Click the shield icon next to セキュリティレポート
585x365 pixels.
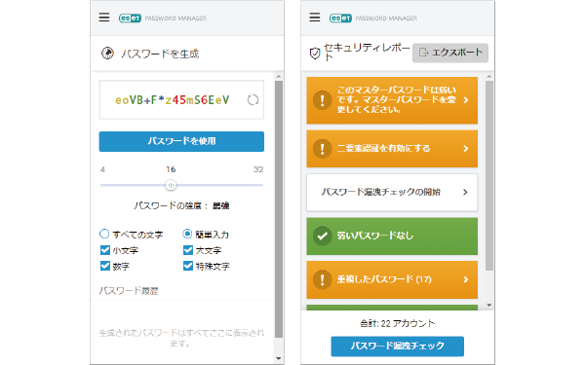click(x=315, y=54)
